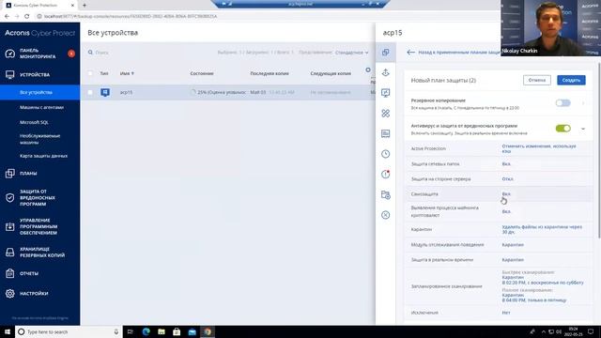Viewport: 601px width, 338px height.
Task: Click the Создать button
Action: 571,80
